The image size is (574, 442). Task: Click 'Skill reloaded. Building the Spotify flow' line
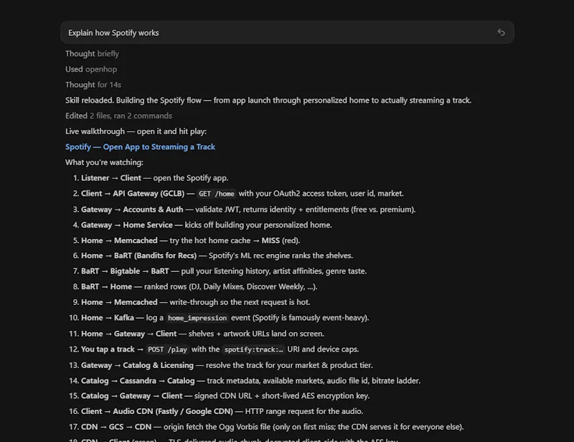tap(268, 100)
